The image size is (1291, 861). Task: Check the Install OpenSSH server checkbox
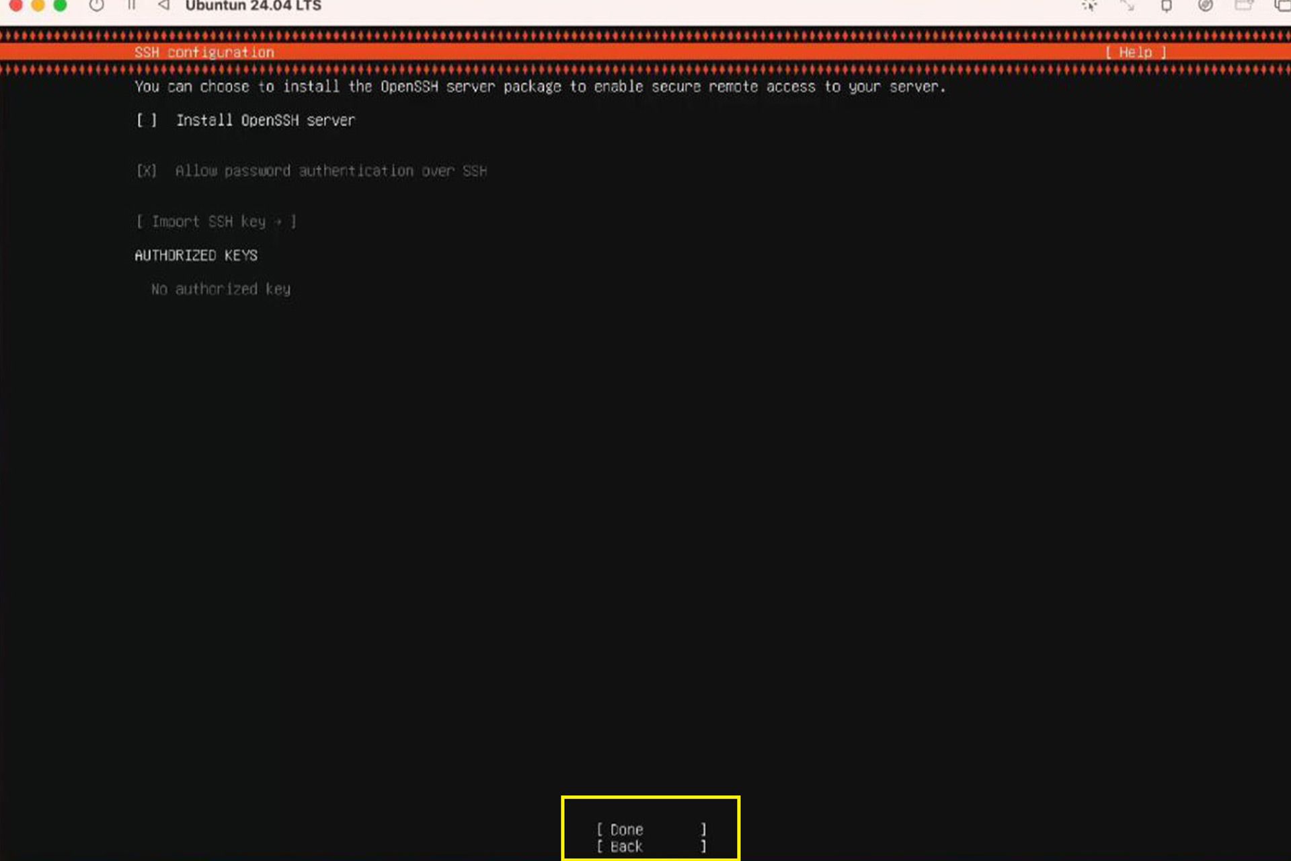[x=147, y=120]
